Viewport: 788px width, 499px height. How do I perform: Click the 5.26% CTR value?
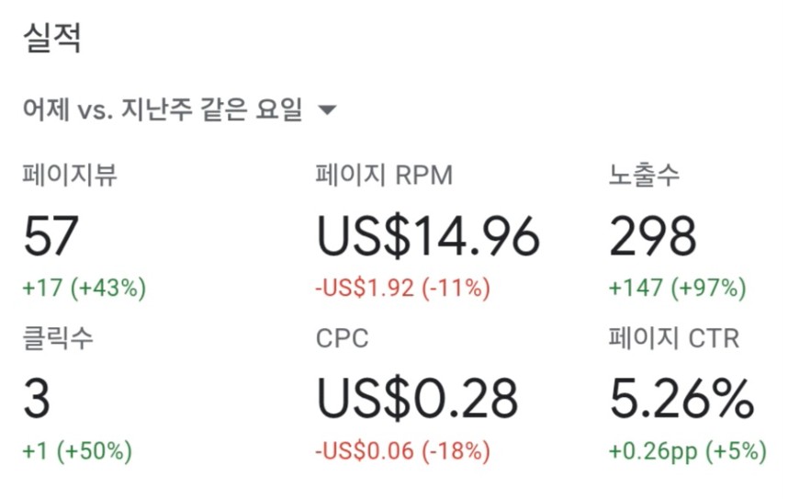(x=682, y=398)
